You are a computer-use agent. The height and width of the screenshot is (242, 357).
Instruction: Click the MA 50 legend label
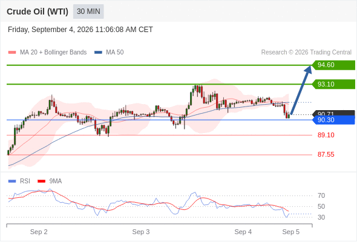click(115, 53)
